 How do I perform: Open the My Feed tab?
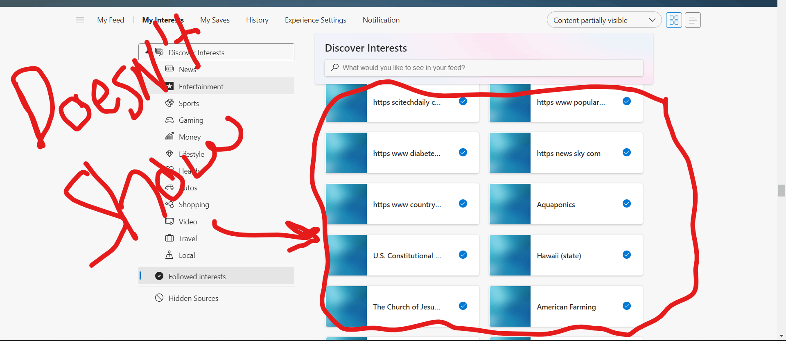[111, 20]
